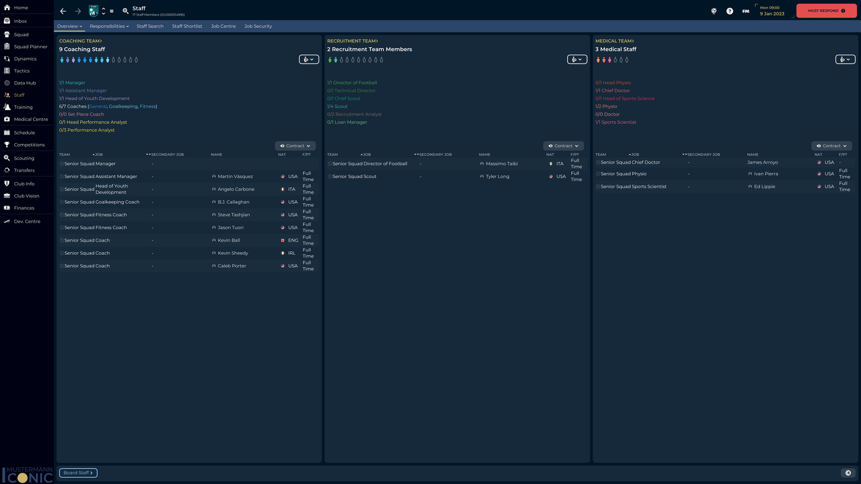861x484 pixels.
Task: Click the club crest badge
Action: coord(94,11)
